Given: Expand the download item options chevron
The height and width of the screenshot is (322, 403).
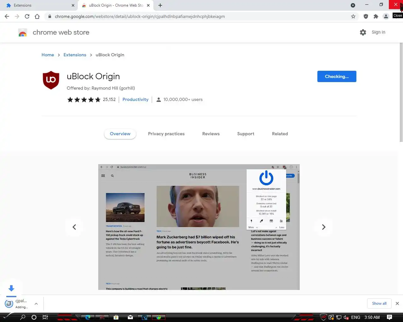Looking at the screenshot, I should coord(36,304).
